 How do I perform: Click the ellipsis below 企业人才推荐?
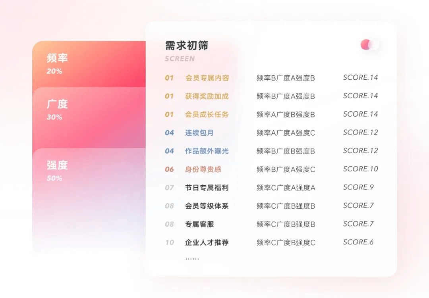tap(192, 259)
